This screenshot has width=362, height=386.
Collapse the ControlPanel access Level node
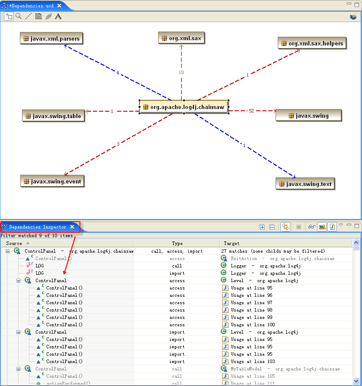pyautogui.click(x=19, y=281)
